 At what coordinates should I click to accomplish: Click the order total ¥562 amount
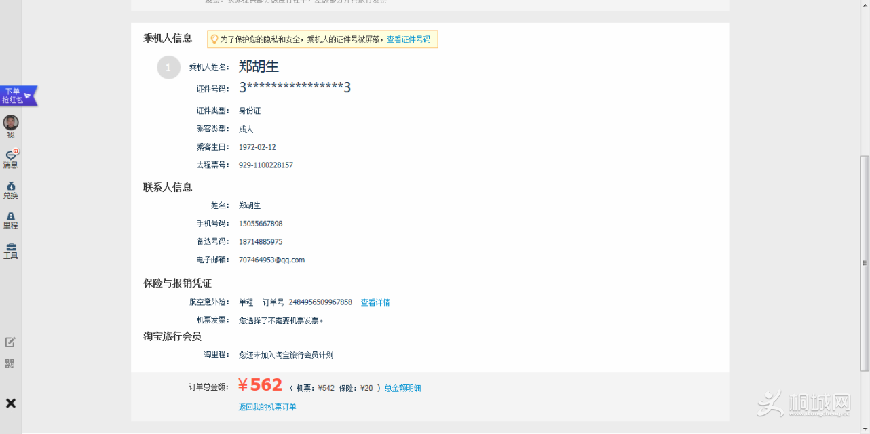tap(260, 385)
